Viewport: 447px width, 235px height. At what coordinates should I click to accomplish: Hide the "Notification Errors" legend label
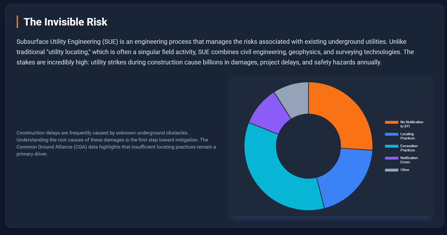(409, 160)
